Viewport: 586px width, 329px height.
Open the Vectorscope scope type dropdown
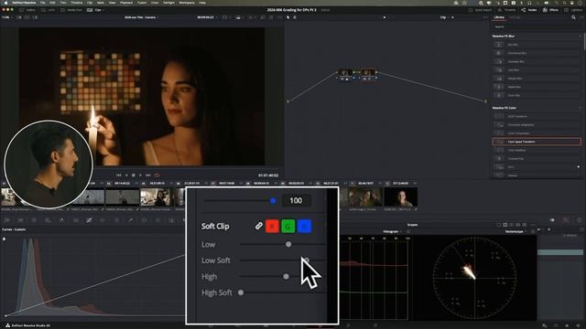[x=515, y=231]
